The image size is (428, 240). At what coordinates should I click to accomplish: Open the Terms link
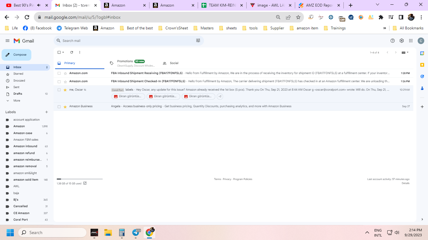coord(217,179)
